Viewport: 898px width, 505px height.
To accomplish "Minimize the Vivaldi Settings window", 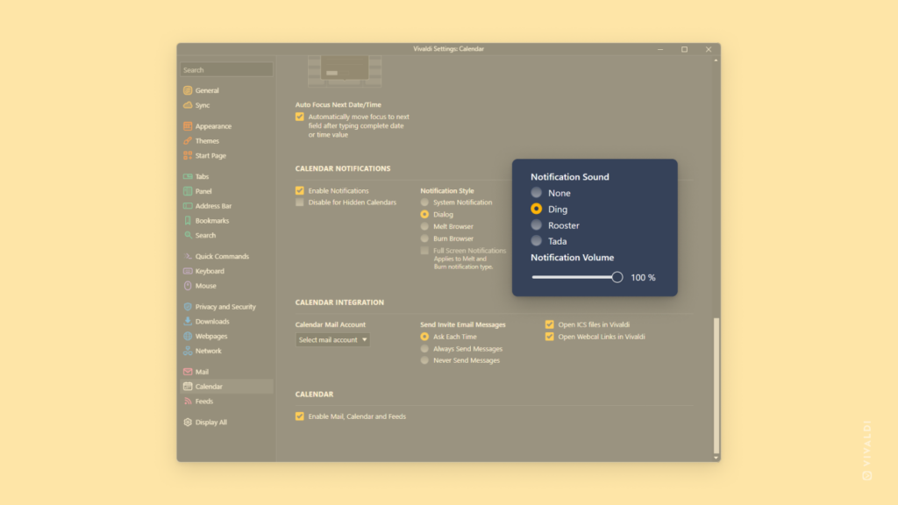I will pos(660,49).
